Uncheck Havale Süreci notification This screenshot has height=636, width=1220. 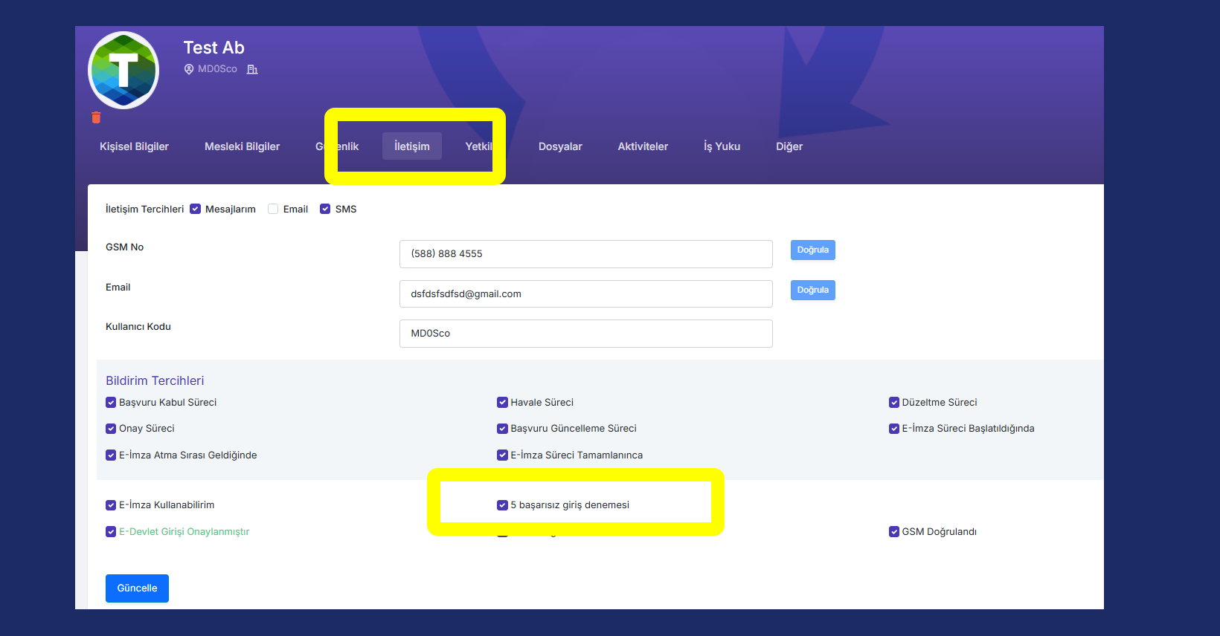click(502, 403)
